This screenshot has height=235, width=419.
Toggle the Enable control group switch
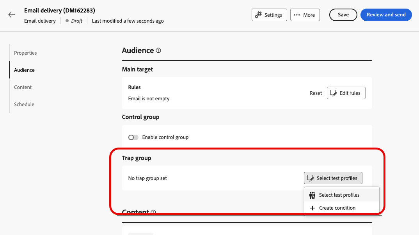click(133, 137)
